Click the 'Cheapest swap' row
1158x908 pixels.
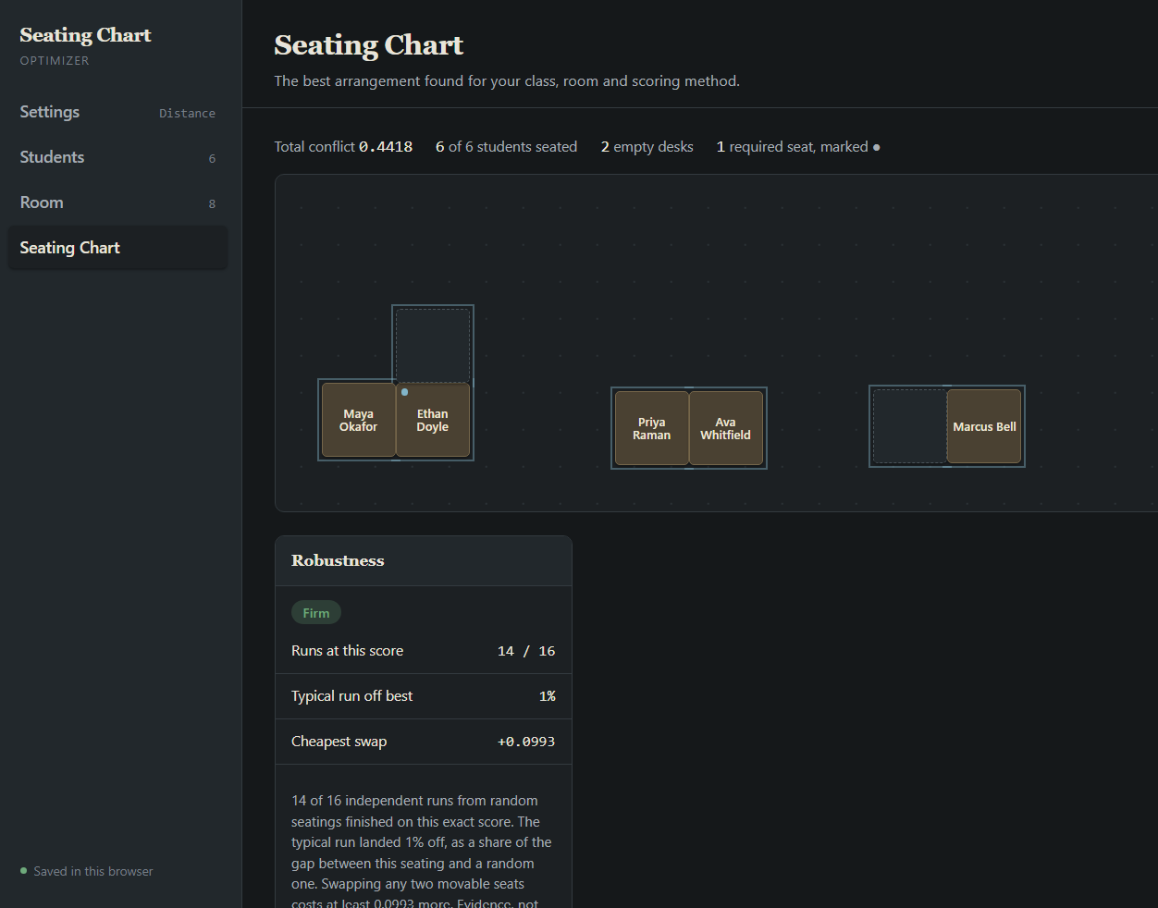[424, 742]
